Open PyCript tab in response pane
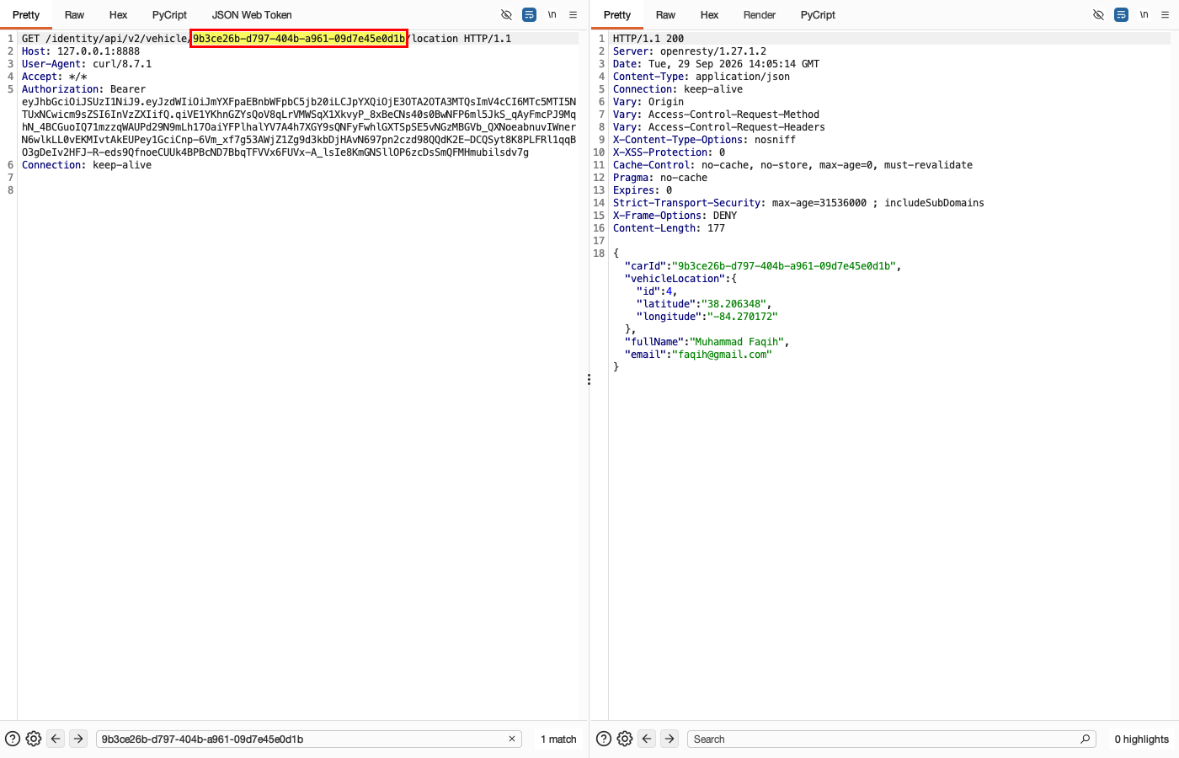The image size is (1179, 758). point(818,15)
